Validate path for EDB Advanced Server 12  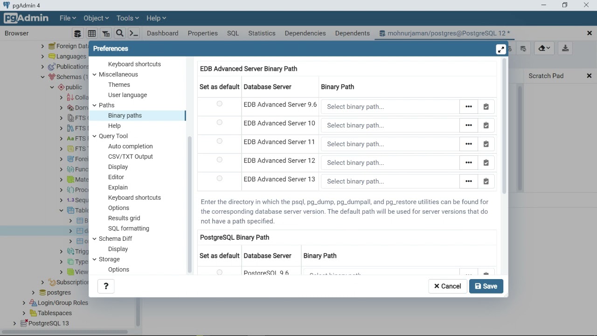[x=486, y=162]
